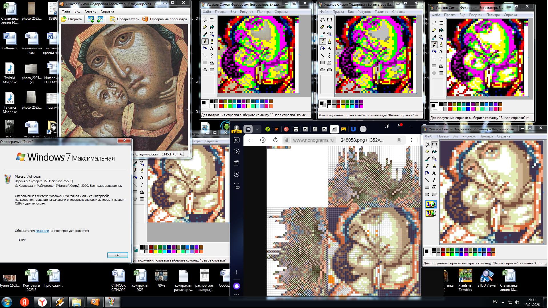The height and width of the screenshot is (308, 548).
Task: Open the лицензии link in About dialog
Action: pyautogui.click(x=42, y=231)
